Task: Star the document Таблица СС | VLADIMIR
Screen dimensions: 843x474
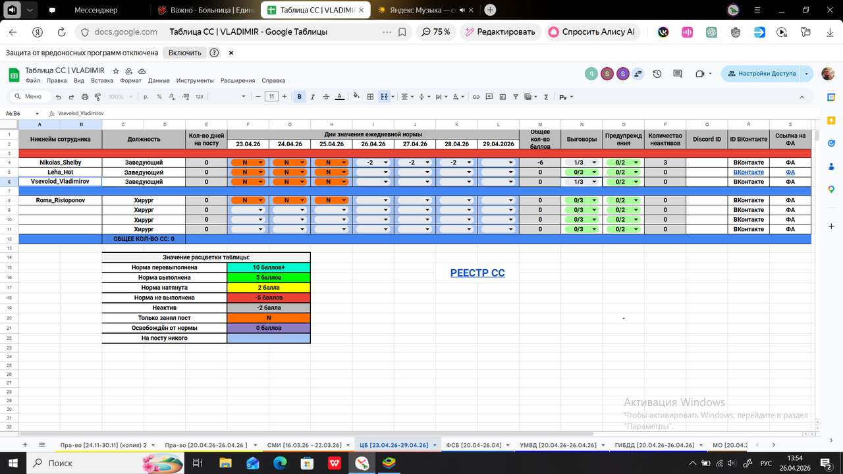Action: (116, 70)
